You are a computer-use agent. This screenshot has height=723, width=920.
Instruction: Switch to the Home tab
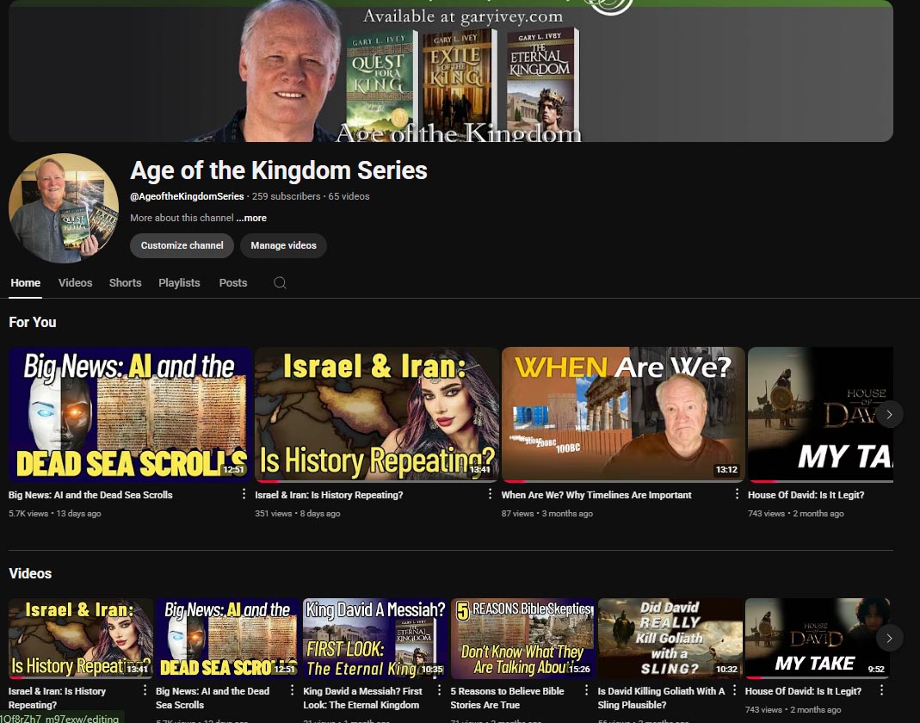[x=25, y=283]
